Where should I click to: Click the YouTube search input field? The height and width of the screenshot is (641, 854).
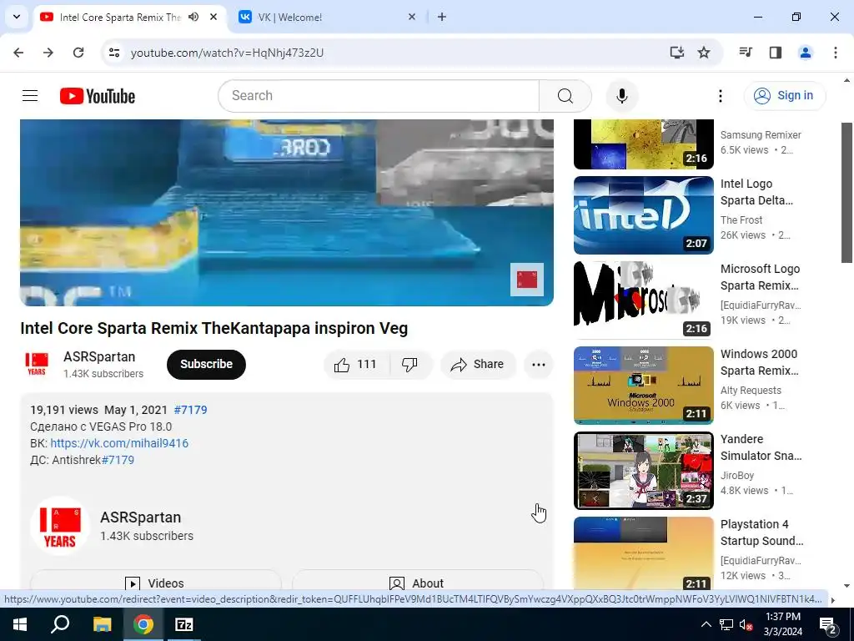click(379, 96)
